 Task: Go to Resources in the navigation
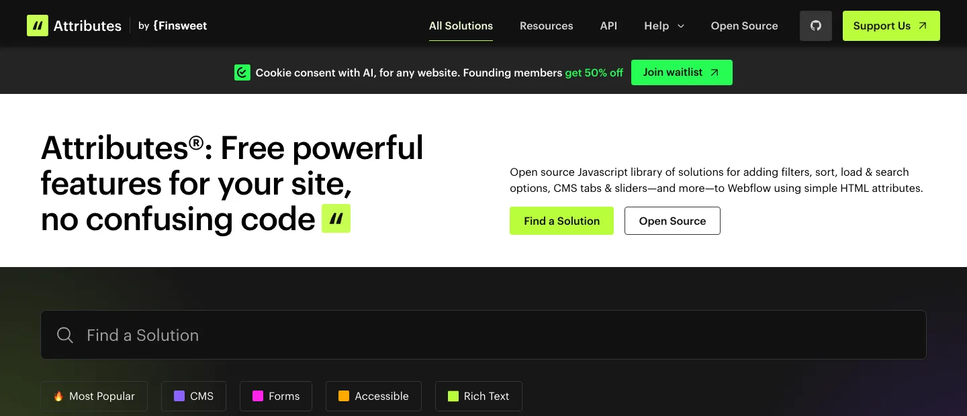click(x=547, y=25)
